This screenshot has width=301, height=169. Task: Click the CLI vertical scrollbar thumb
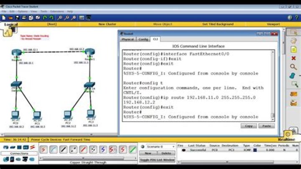coord(273,115)
